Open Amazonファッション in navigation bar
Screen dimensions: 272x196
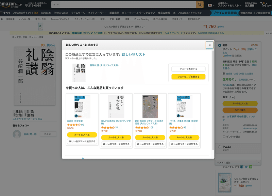coord(190,13)
